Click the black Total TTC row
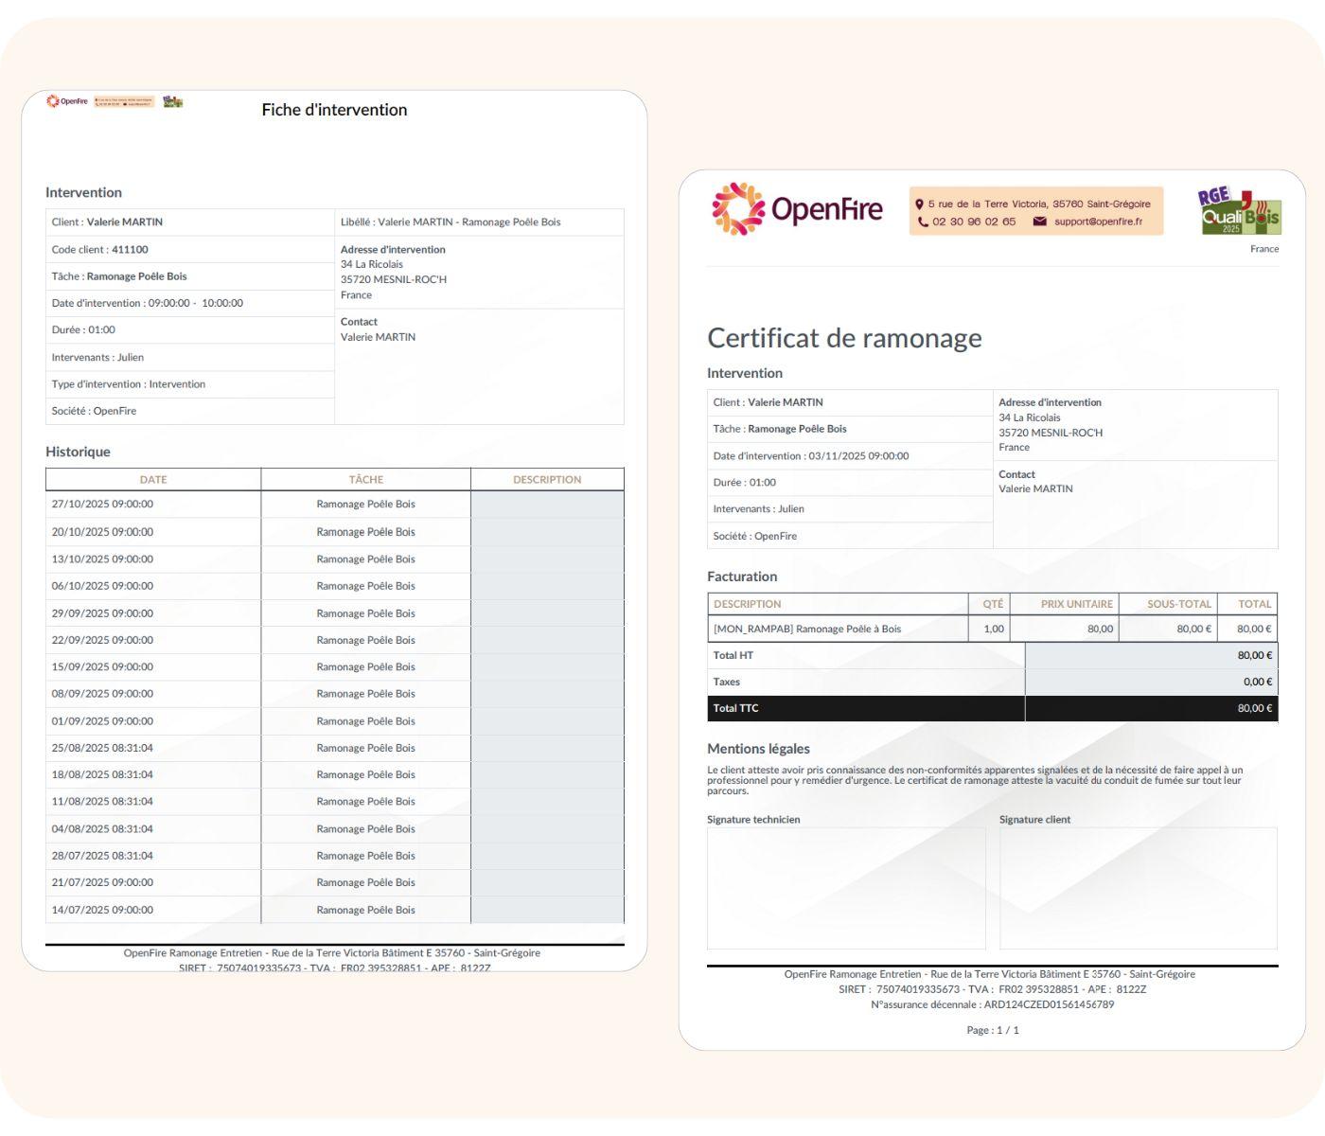The image size is (1325, 1136). tap(992, 708)
